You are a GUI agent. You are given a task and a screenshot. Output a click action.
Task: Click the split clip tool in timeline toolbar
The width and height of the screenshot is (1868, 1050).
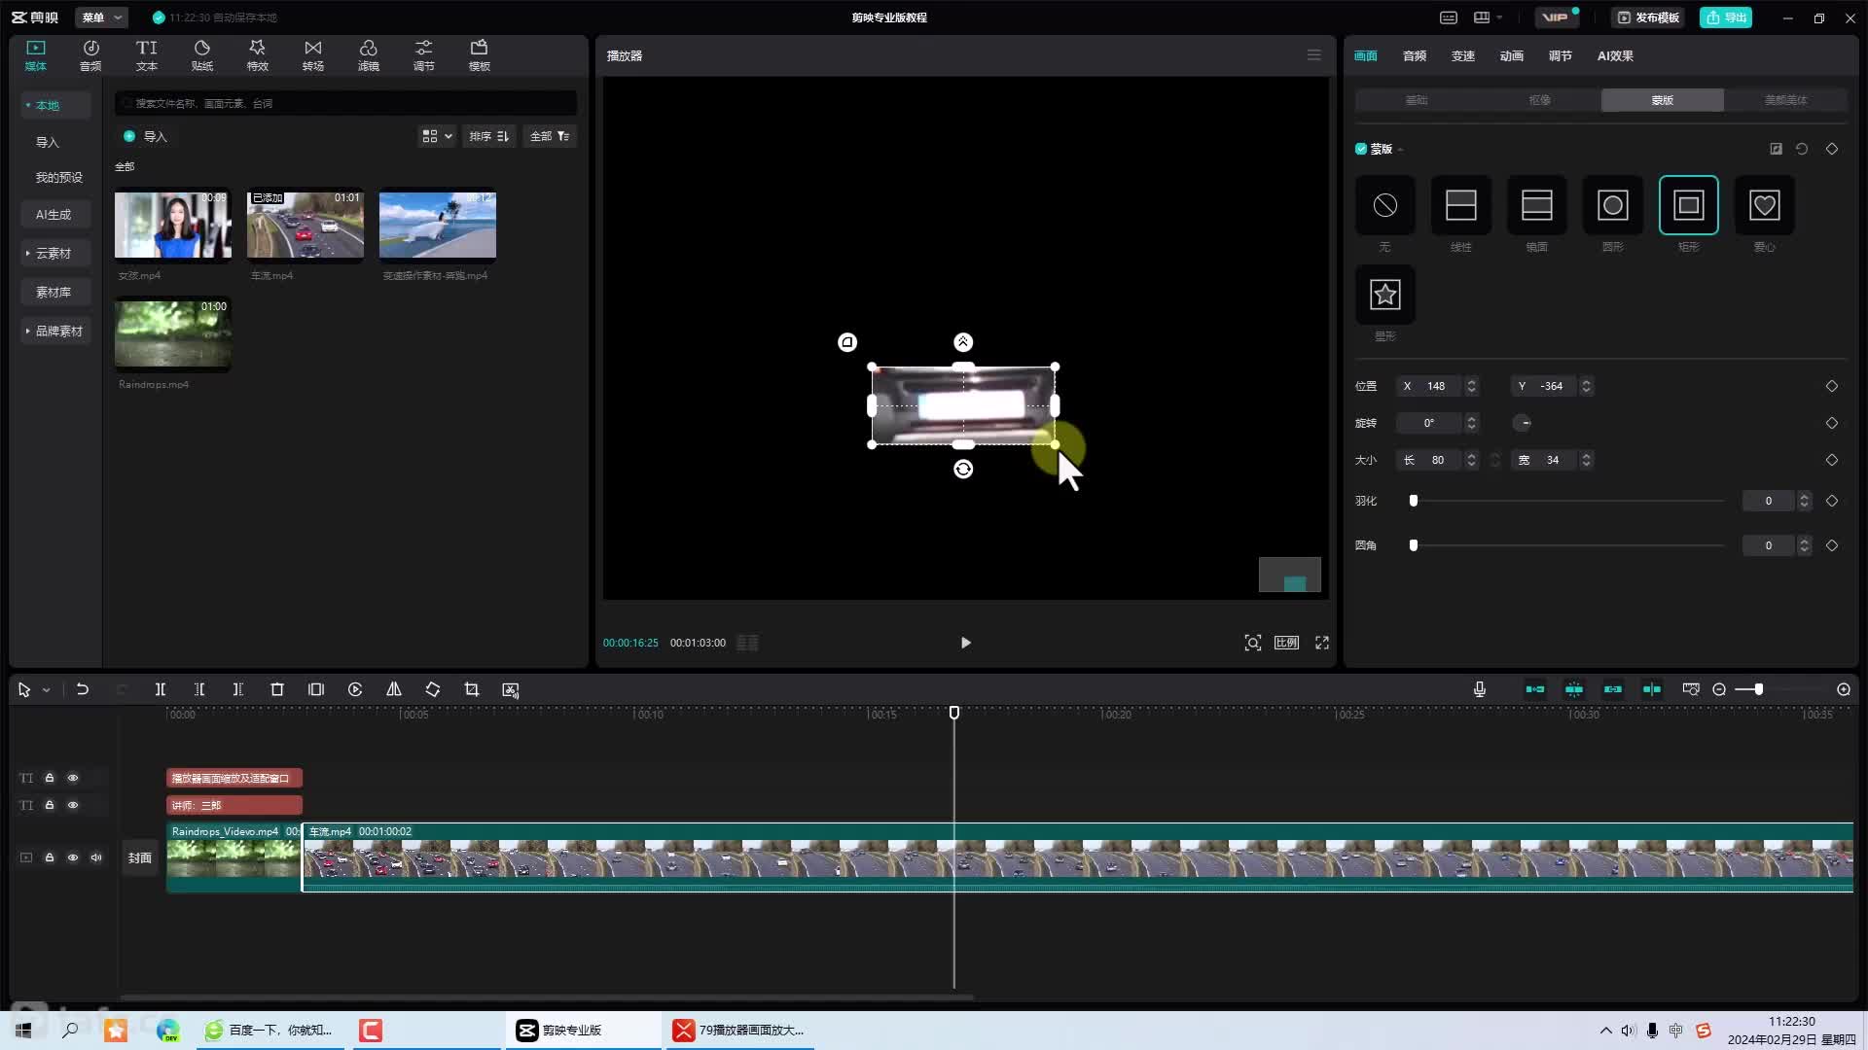click(161, 689)
